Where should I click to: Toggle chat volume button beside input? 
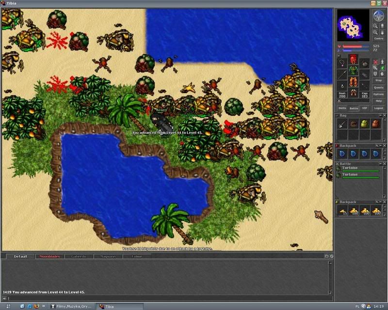pyautogui.click(x=4, y=298)
